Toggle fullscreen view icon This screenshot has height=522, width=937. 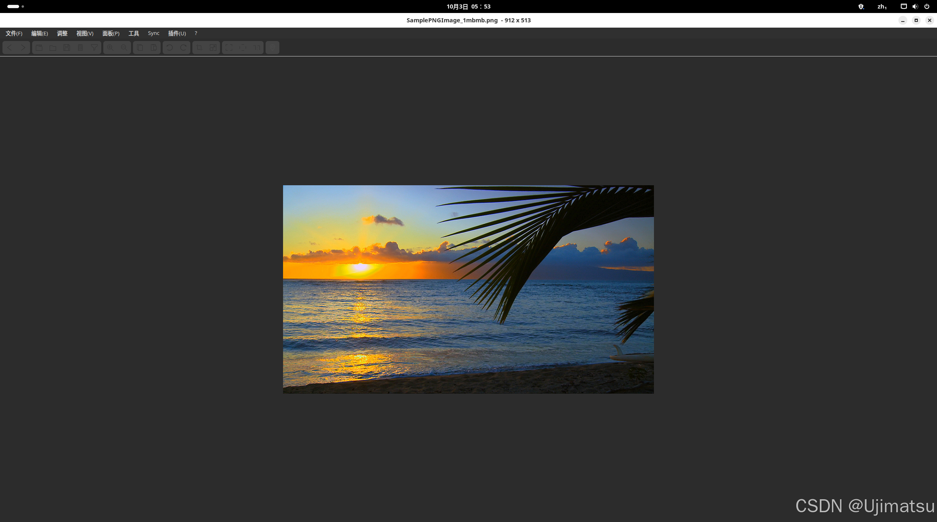coord(229,48)
